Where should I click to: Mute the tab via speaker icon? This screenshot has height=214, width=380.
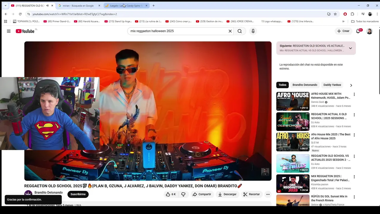click(47, 6)
